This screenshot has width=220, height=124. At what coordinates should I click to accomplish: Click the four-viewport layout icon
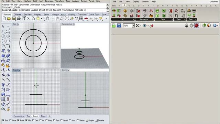pyautogui.click(x=81, y=18)
